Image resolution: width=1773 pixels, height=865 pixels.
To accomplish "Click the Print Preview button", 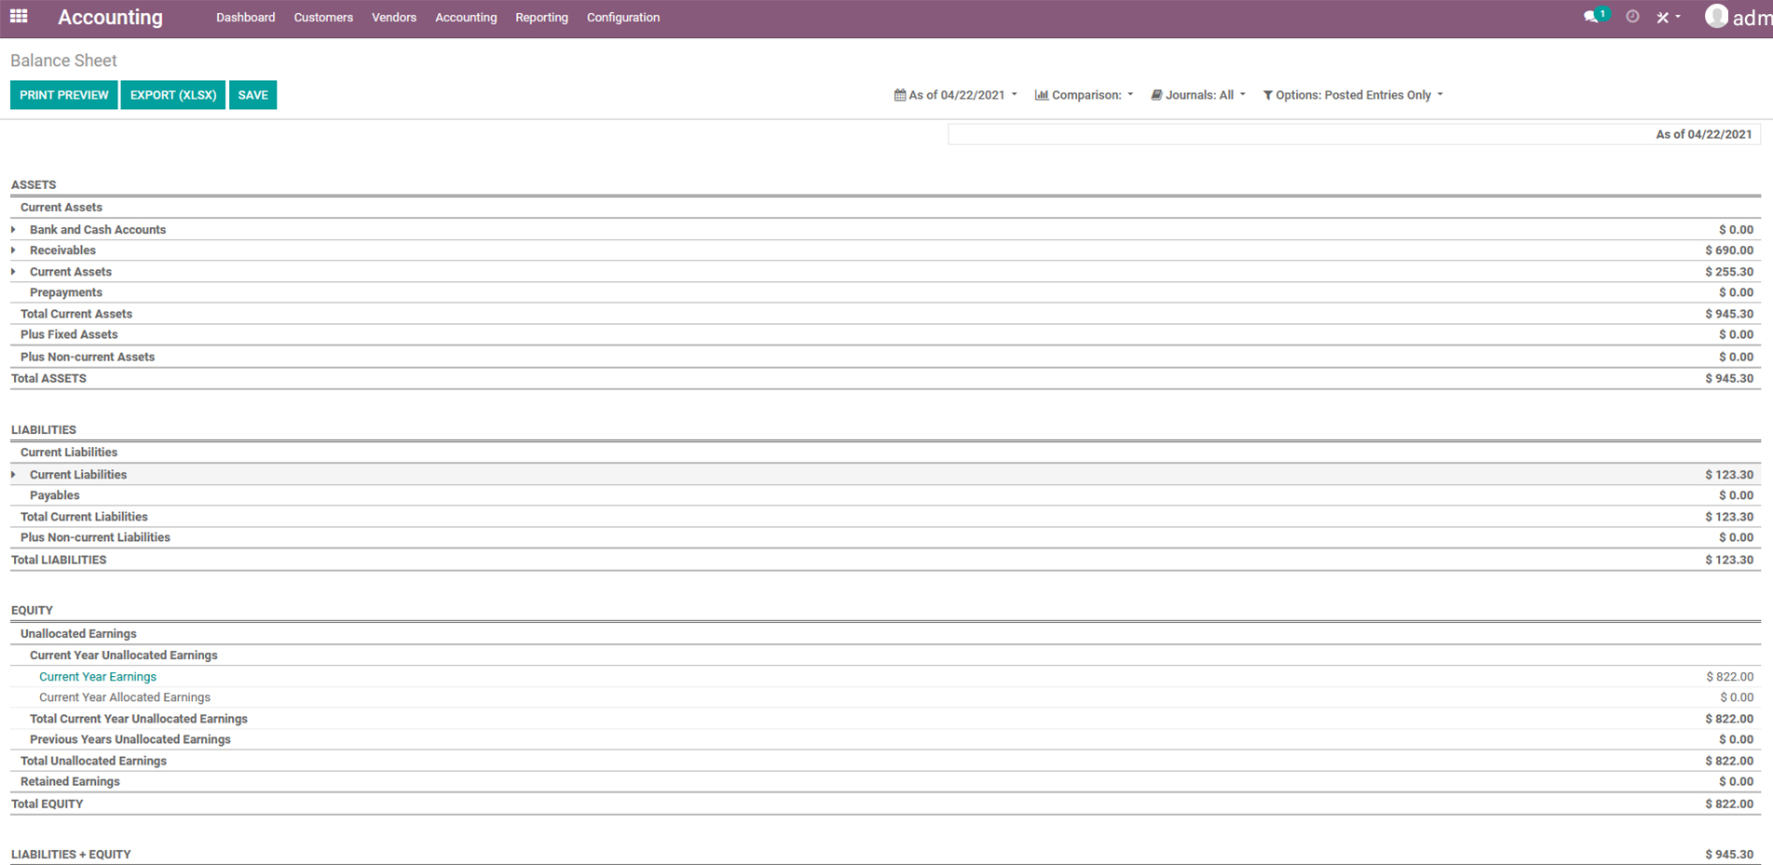I will pos(64,95).
